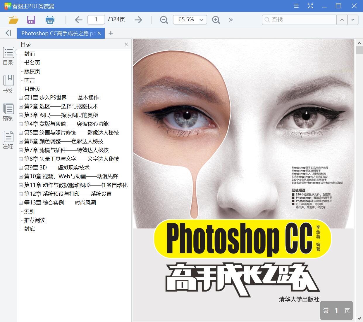Click the vertical scrollbar down arrow
363x322 pixels.
pos(359,318)
